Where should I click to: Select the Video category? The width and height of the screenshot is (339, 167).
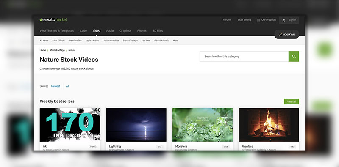click(x=97, y=30)
